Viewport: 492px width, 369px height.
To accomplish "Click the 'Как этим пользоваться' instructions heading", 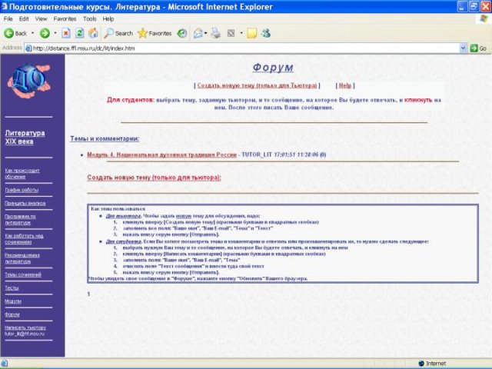I will pyautogui.click(x=118, y=208).
